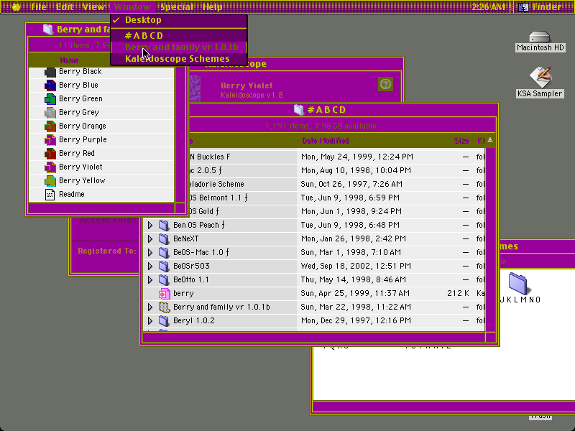Image resolution: width=575 pixels, height=431 pixels.
Task: Click the BeOSr503 folder icon
Action: [x=164, y=266]
